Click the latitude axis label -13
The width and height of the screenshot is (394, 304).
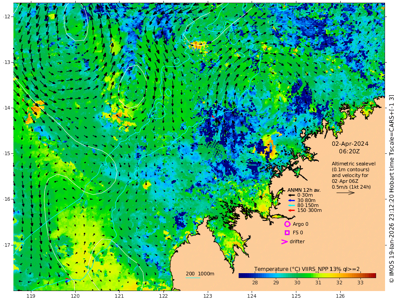7,62
